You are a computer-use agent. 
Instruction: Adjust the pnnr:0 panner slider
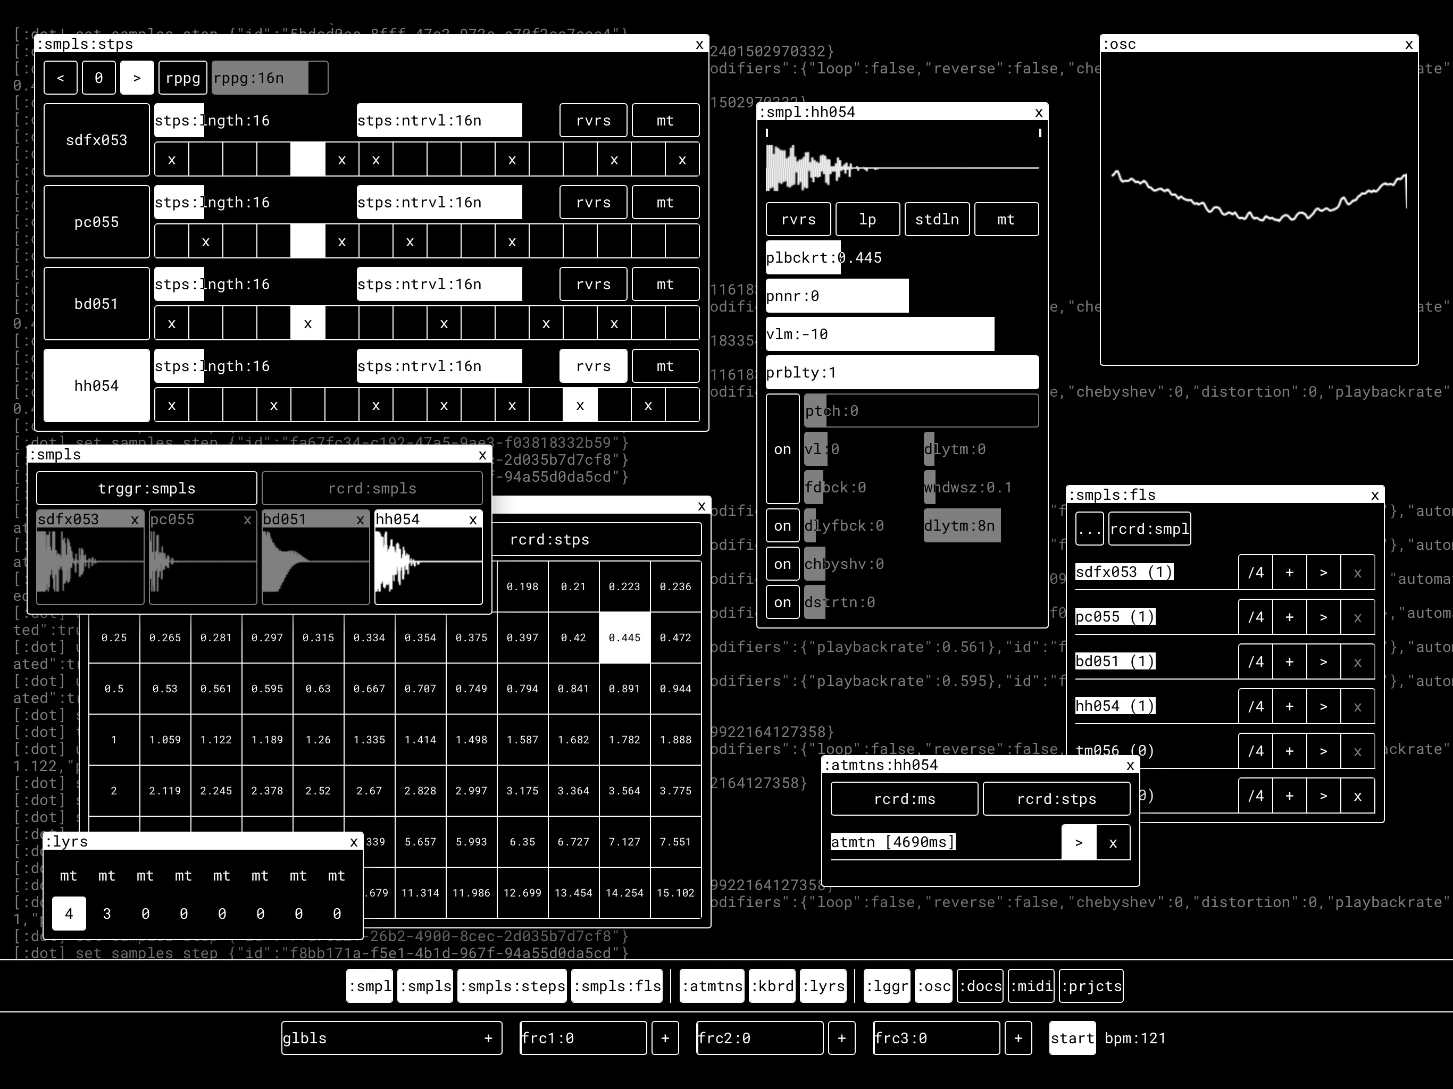902,296
